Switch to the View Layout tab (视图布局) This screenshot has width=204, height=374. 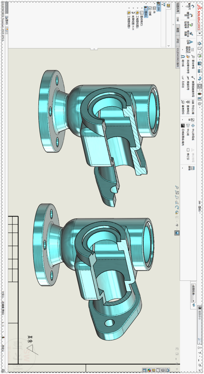tap(178, 8)
